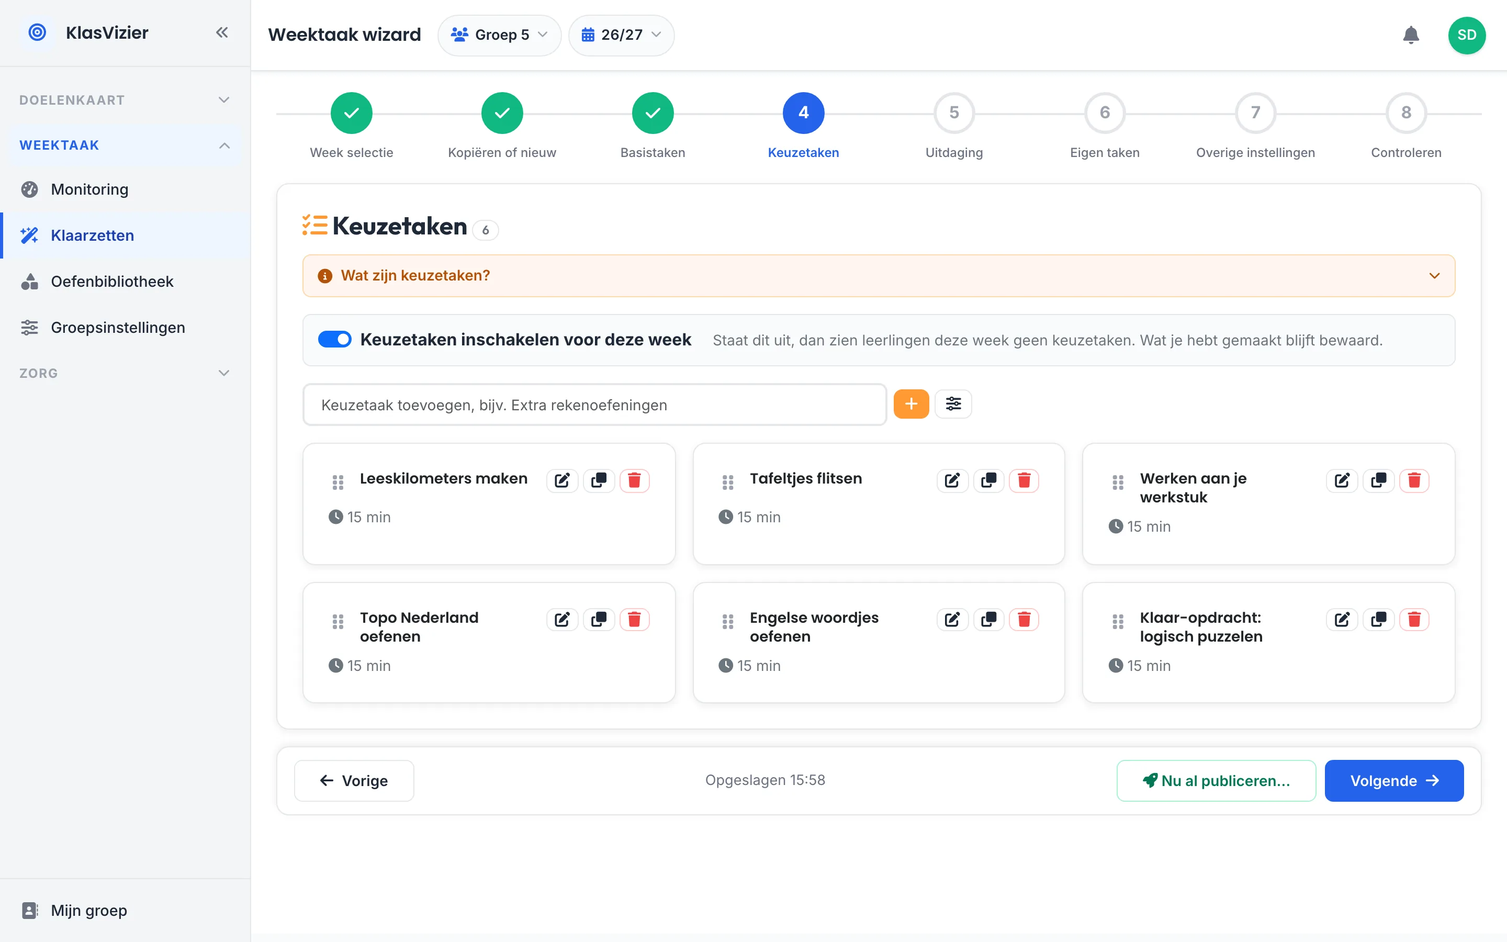Image resolution: width=1507 pixels, height=942 pixels.
Task: Expand the Doelenkaart sidebar section
Action: click(125, 99)
